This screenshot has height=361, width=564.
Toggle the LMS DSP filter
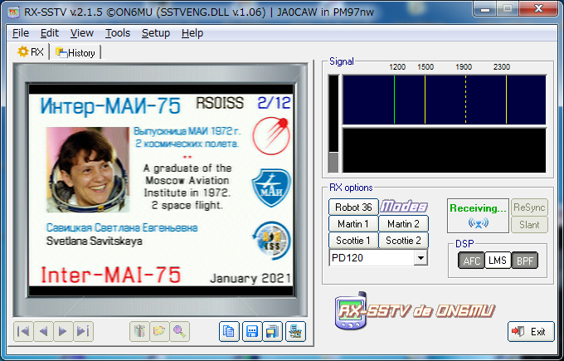coord(498,261)
